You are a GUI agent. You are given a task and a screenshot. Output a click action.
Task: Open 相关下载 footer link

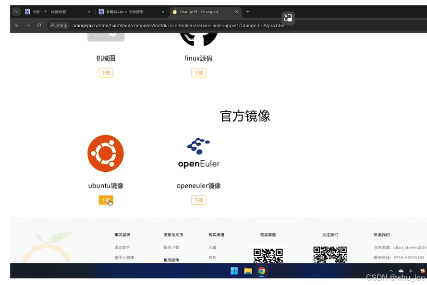click(x=171, y=247)
